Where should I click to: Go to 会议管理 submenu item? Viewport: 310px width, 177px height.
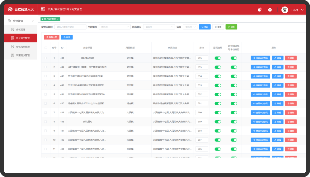click(21, 30)
